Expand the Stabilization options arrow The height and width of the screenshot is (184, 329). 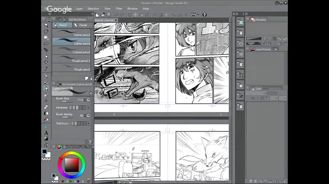[88, 123]
